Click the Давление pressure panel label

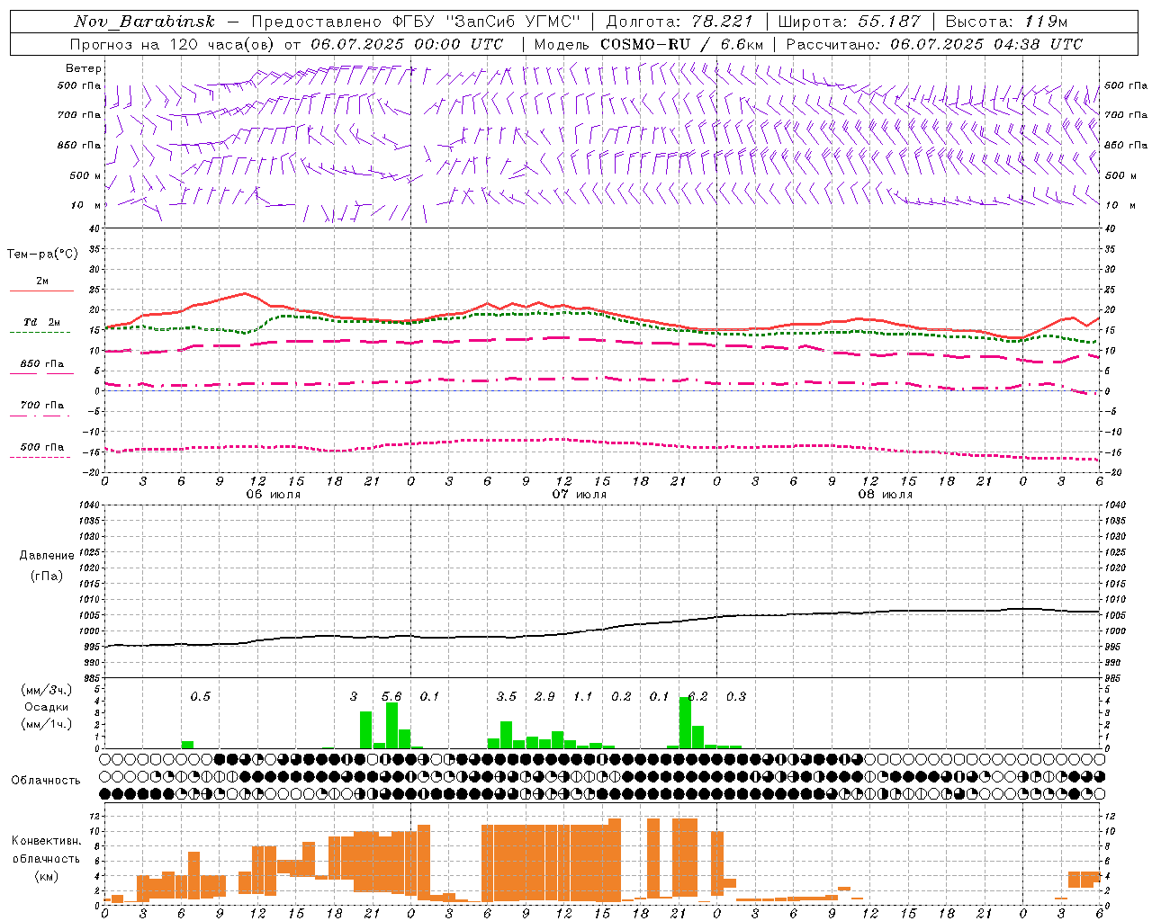pos(47,556)
